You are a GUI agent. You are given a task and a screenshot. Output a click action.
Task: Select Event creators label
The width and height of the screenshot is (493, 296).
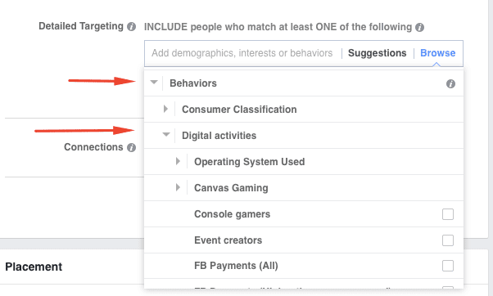[x=228, y=240]
